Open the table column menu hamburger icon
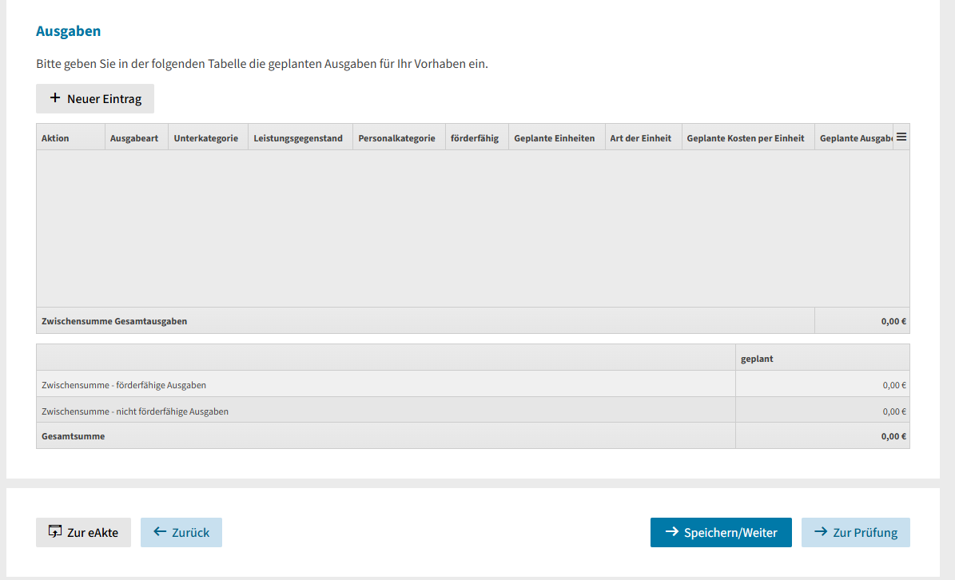Viewport: 955px width, 580px height. click(901, 137)
